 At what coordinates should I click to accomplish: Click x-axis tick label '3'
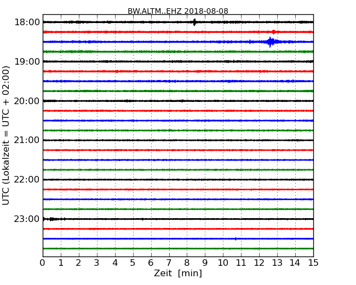97,263
